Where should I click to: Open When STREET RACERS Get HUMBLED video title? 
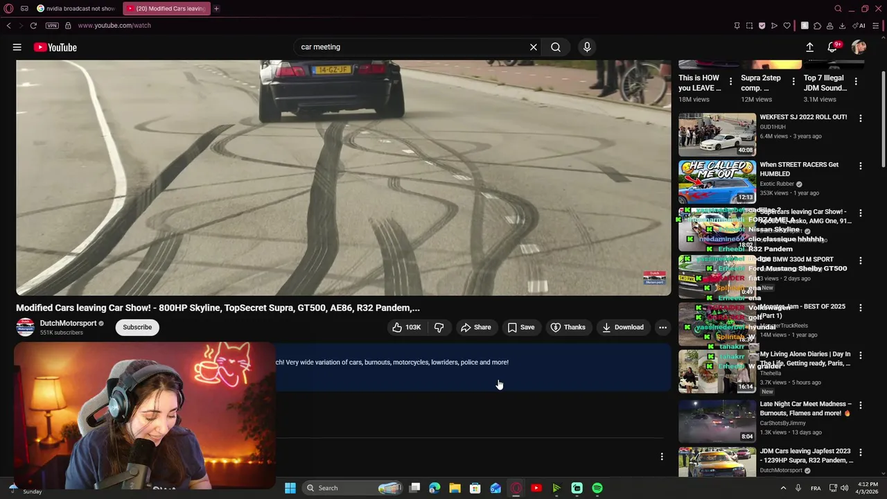pyautogui.click(x=799, y=169)
